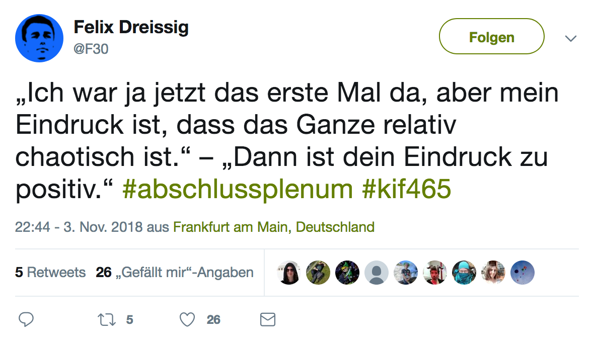The height and width of the screenshot is (346, 593).
Task: Click the Frankfurt am Main, Deutschland location
Action: tap(274, 227)
